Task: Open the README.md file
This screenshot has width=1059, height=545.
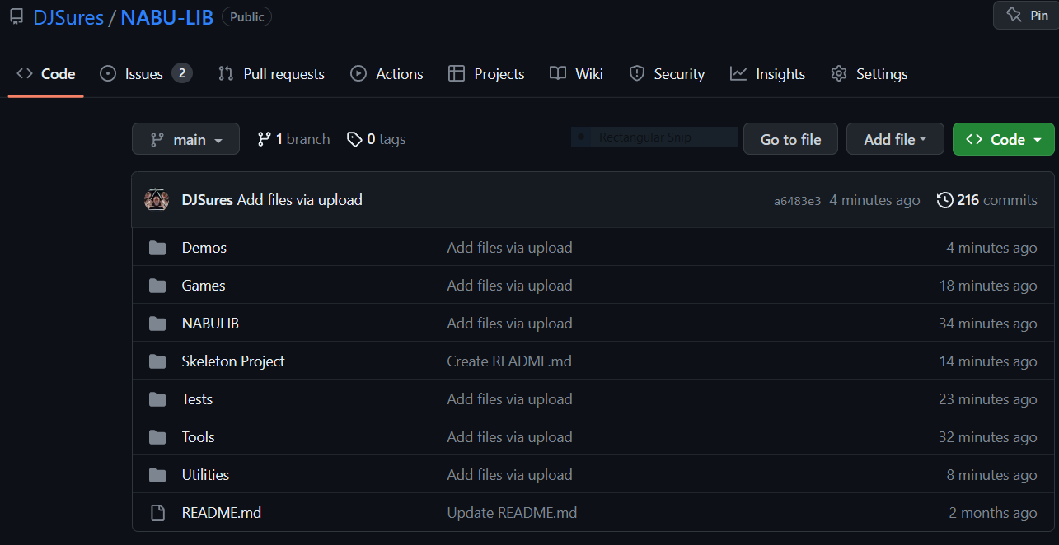Action: 221,513
